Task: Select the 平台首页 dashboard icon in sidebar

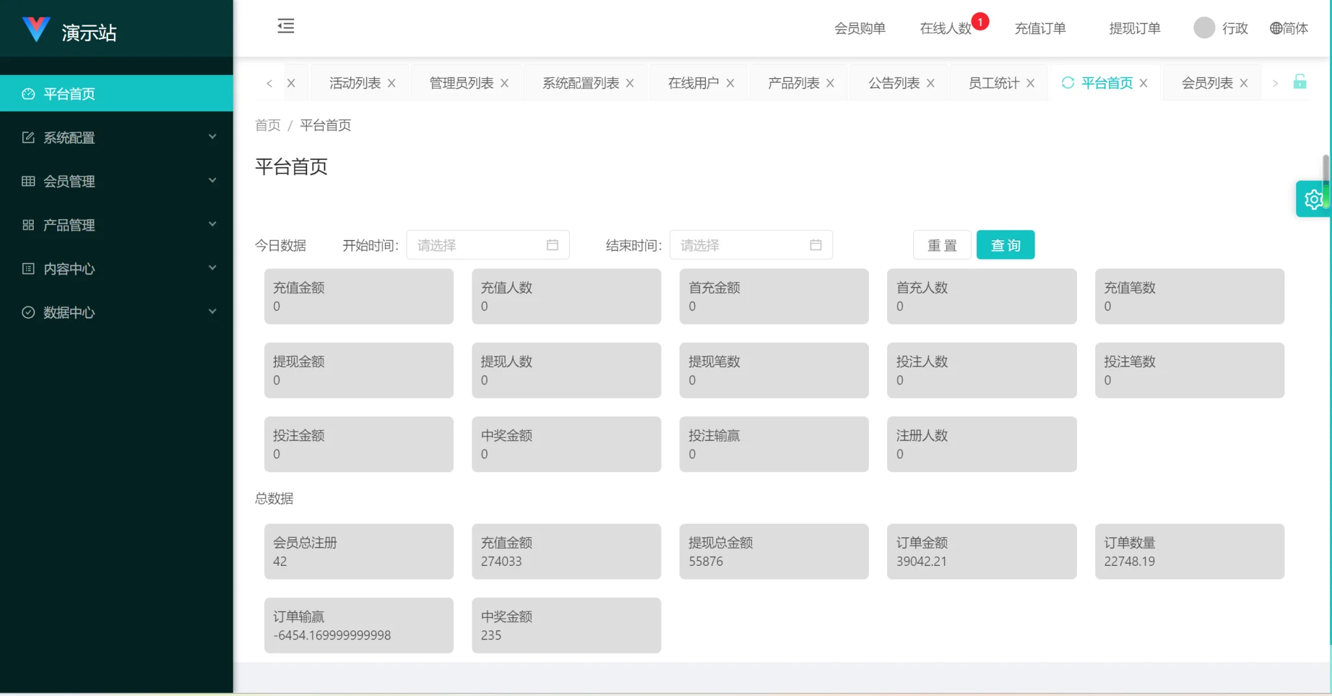Action: tap(28, 94)
